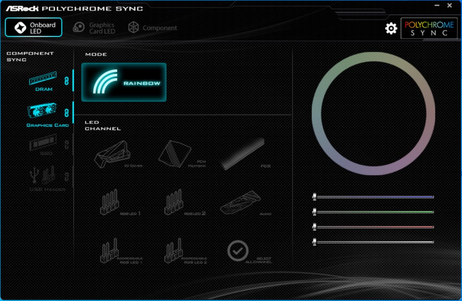Toggle DRAM sync link icon

tap(66, 81)
